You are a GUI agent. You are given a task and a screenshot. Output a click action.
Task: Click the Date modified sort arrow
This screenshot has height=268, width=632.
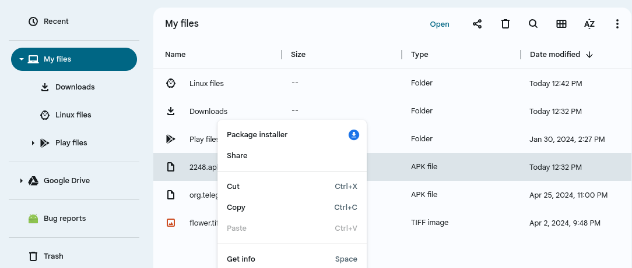(589, 55)
